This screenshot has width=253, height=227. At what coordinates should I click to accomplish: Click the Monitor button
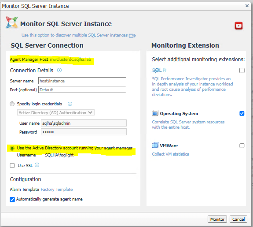pyautogui.click(x=217, y=219)
